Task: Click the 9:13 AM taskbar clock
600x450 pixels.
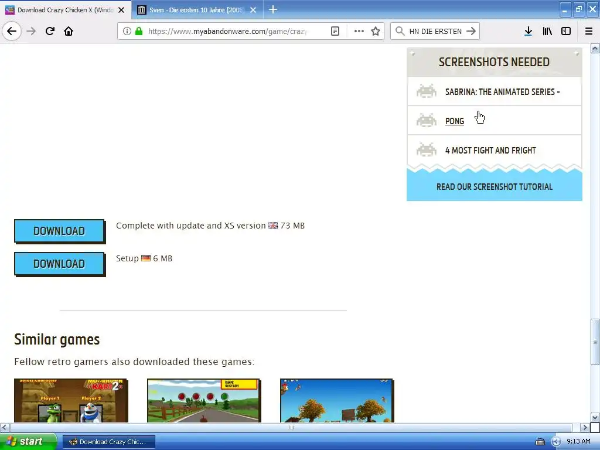Action: (578, 441)
